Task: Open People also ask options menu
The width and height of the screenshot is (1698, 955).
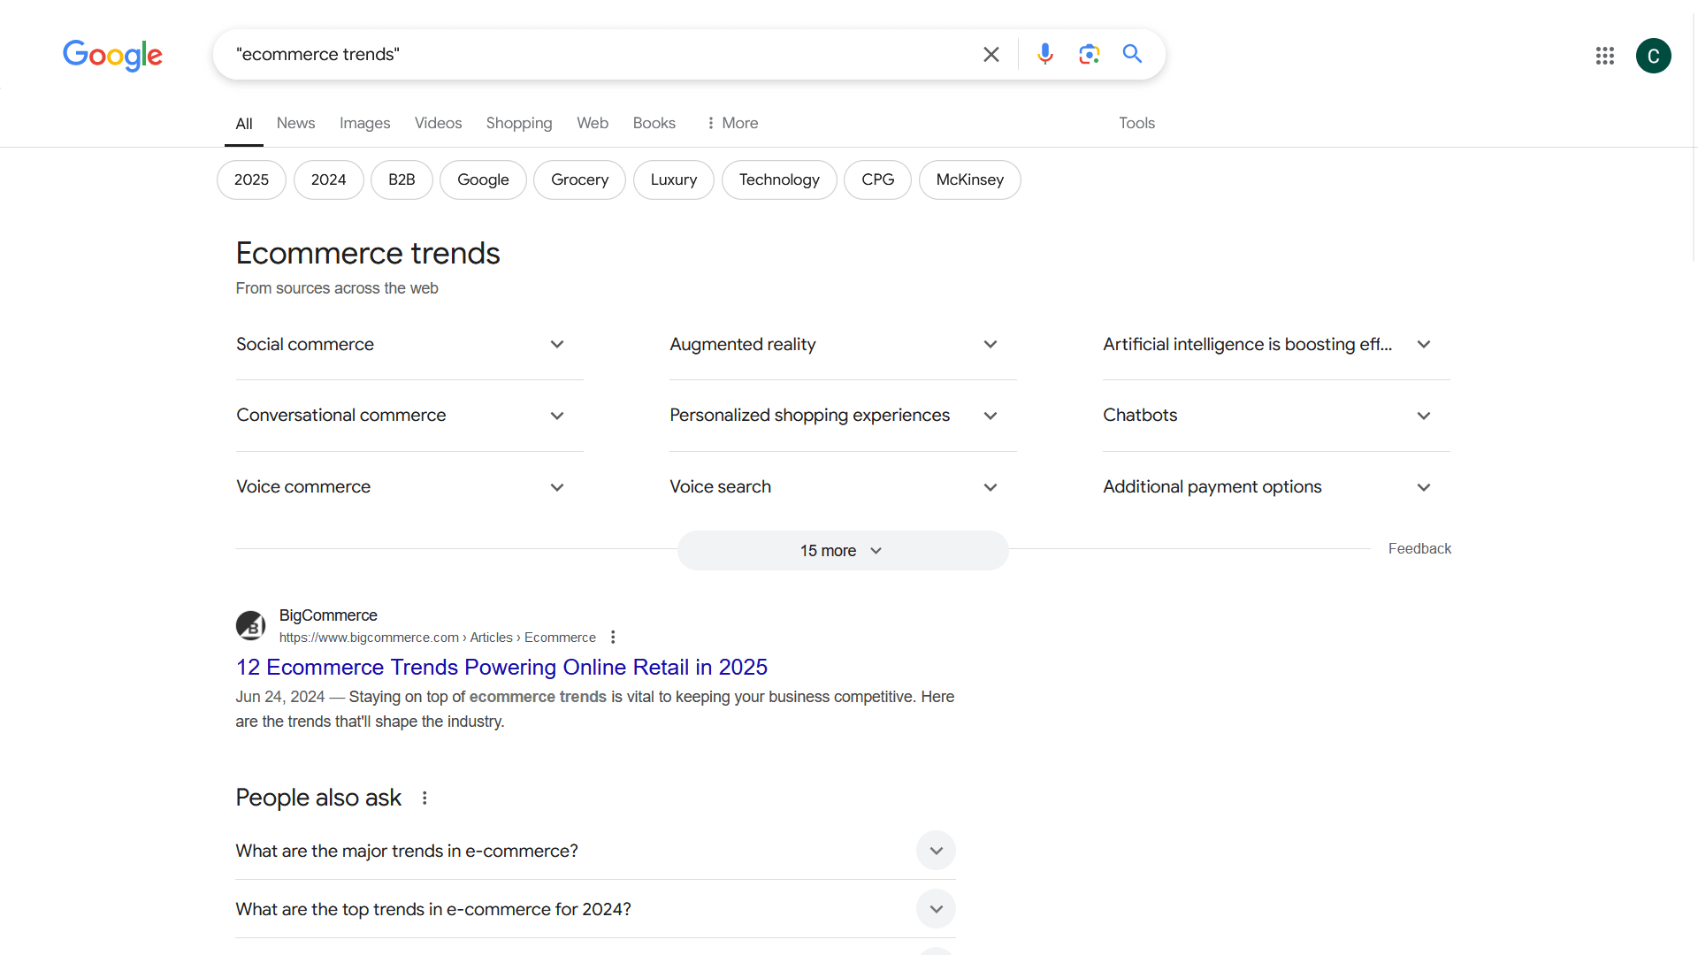Action: point(424,798)
